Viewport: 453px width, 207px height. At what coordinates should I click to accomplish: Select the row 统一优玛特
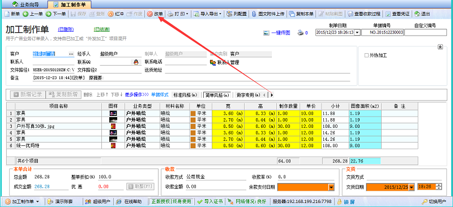[x=212, y=145]
